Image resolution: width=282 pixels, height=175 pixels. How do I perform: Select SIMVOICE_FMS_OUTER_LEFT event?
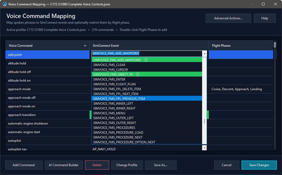[147, 118]
